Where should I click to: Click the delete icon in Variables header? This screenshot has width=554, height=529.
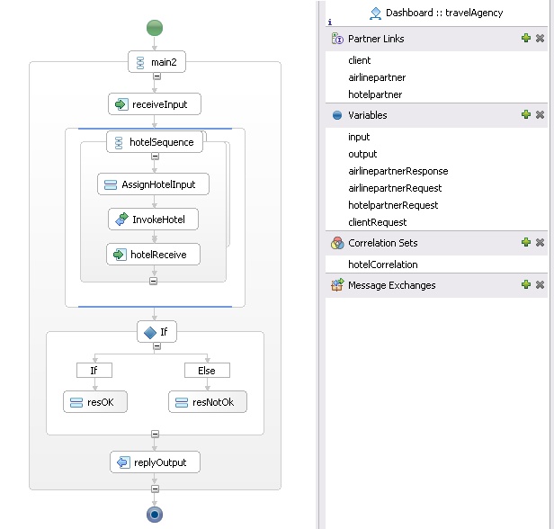coord(540,115)
